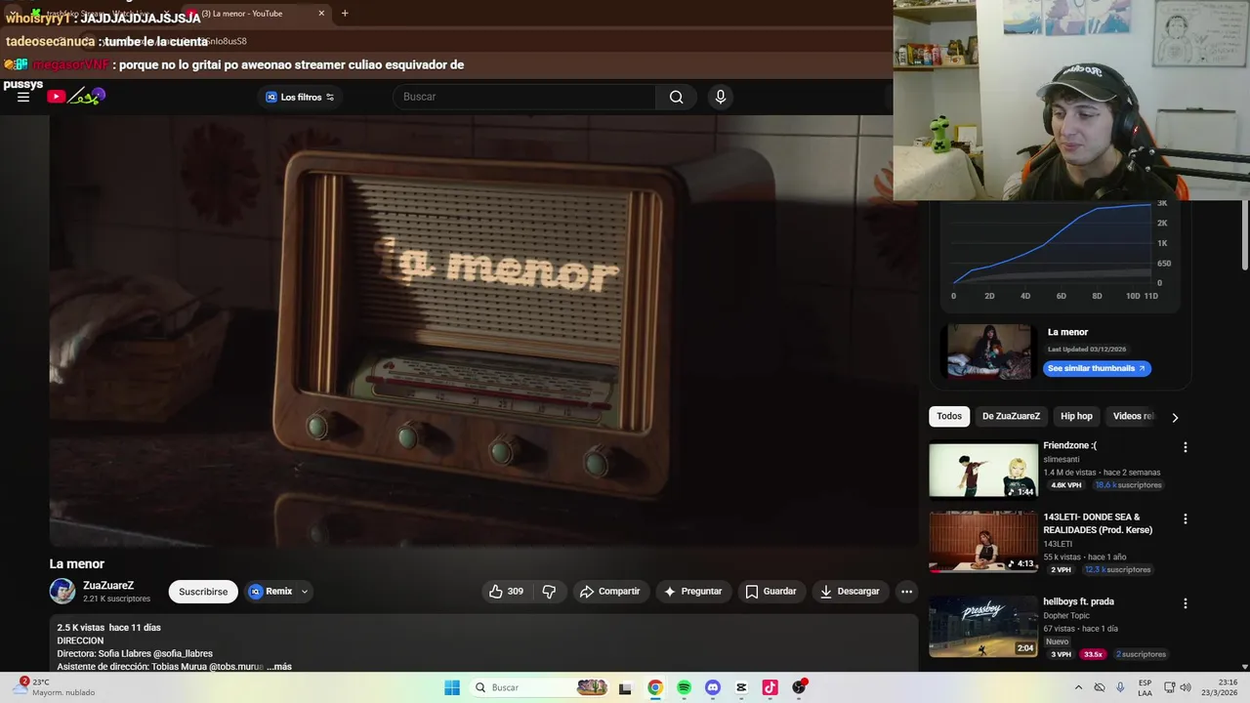Open the Friendzone :( video thumbnail
This screenshot has height=703, width=1250.
[x=983, y=470]
